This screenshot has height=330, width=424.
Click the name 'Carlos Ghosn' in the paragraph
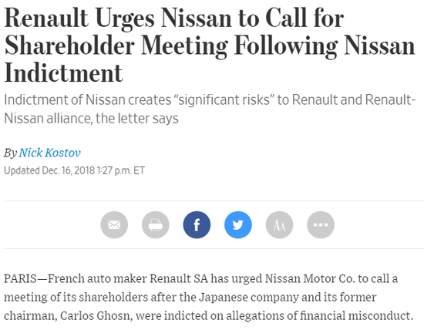[96, 316]
